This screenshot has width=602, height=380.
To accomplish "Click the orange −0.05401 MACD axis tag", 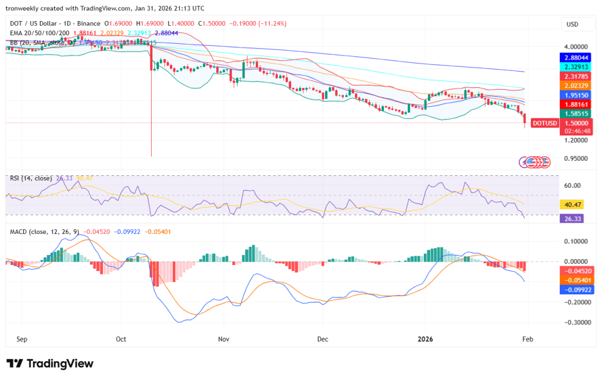I will point(577,280).
